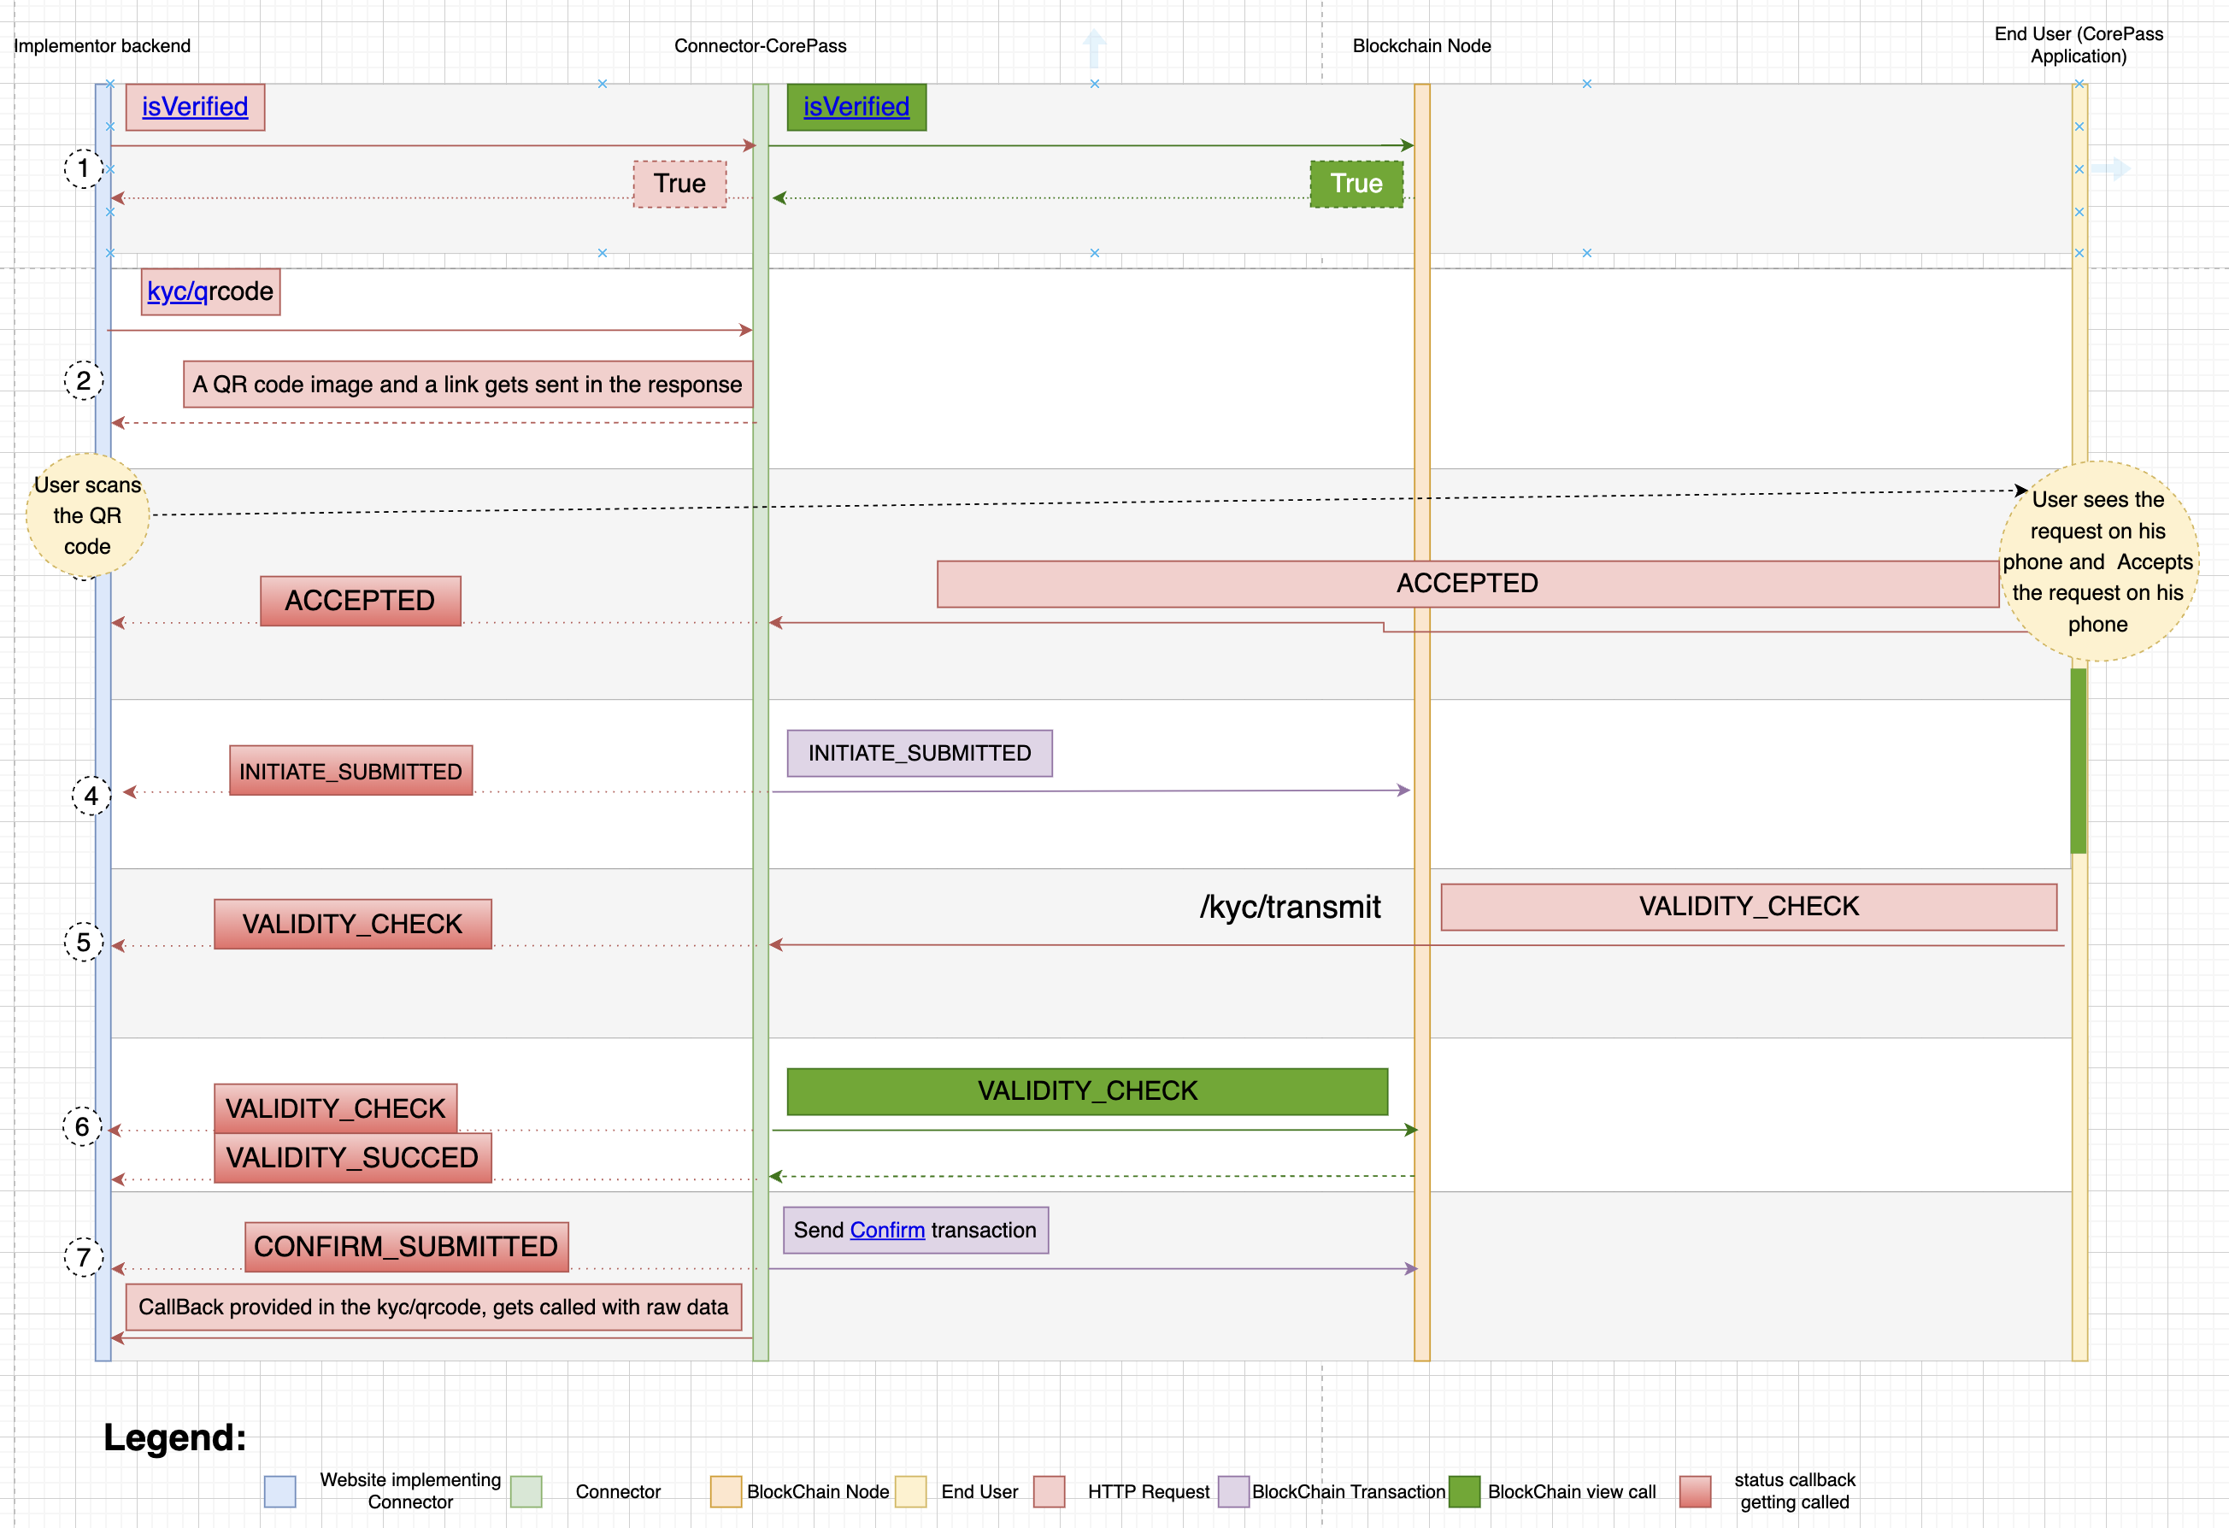
Task: Click the red isVerified link
Action: tap(195, 107)
